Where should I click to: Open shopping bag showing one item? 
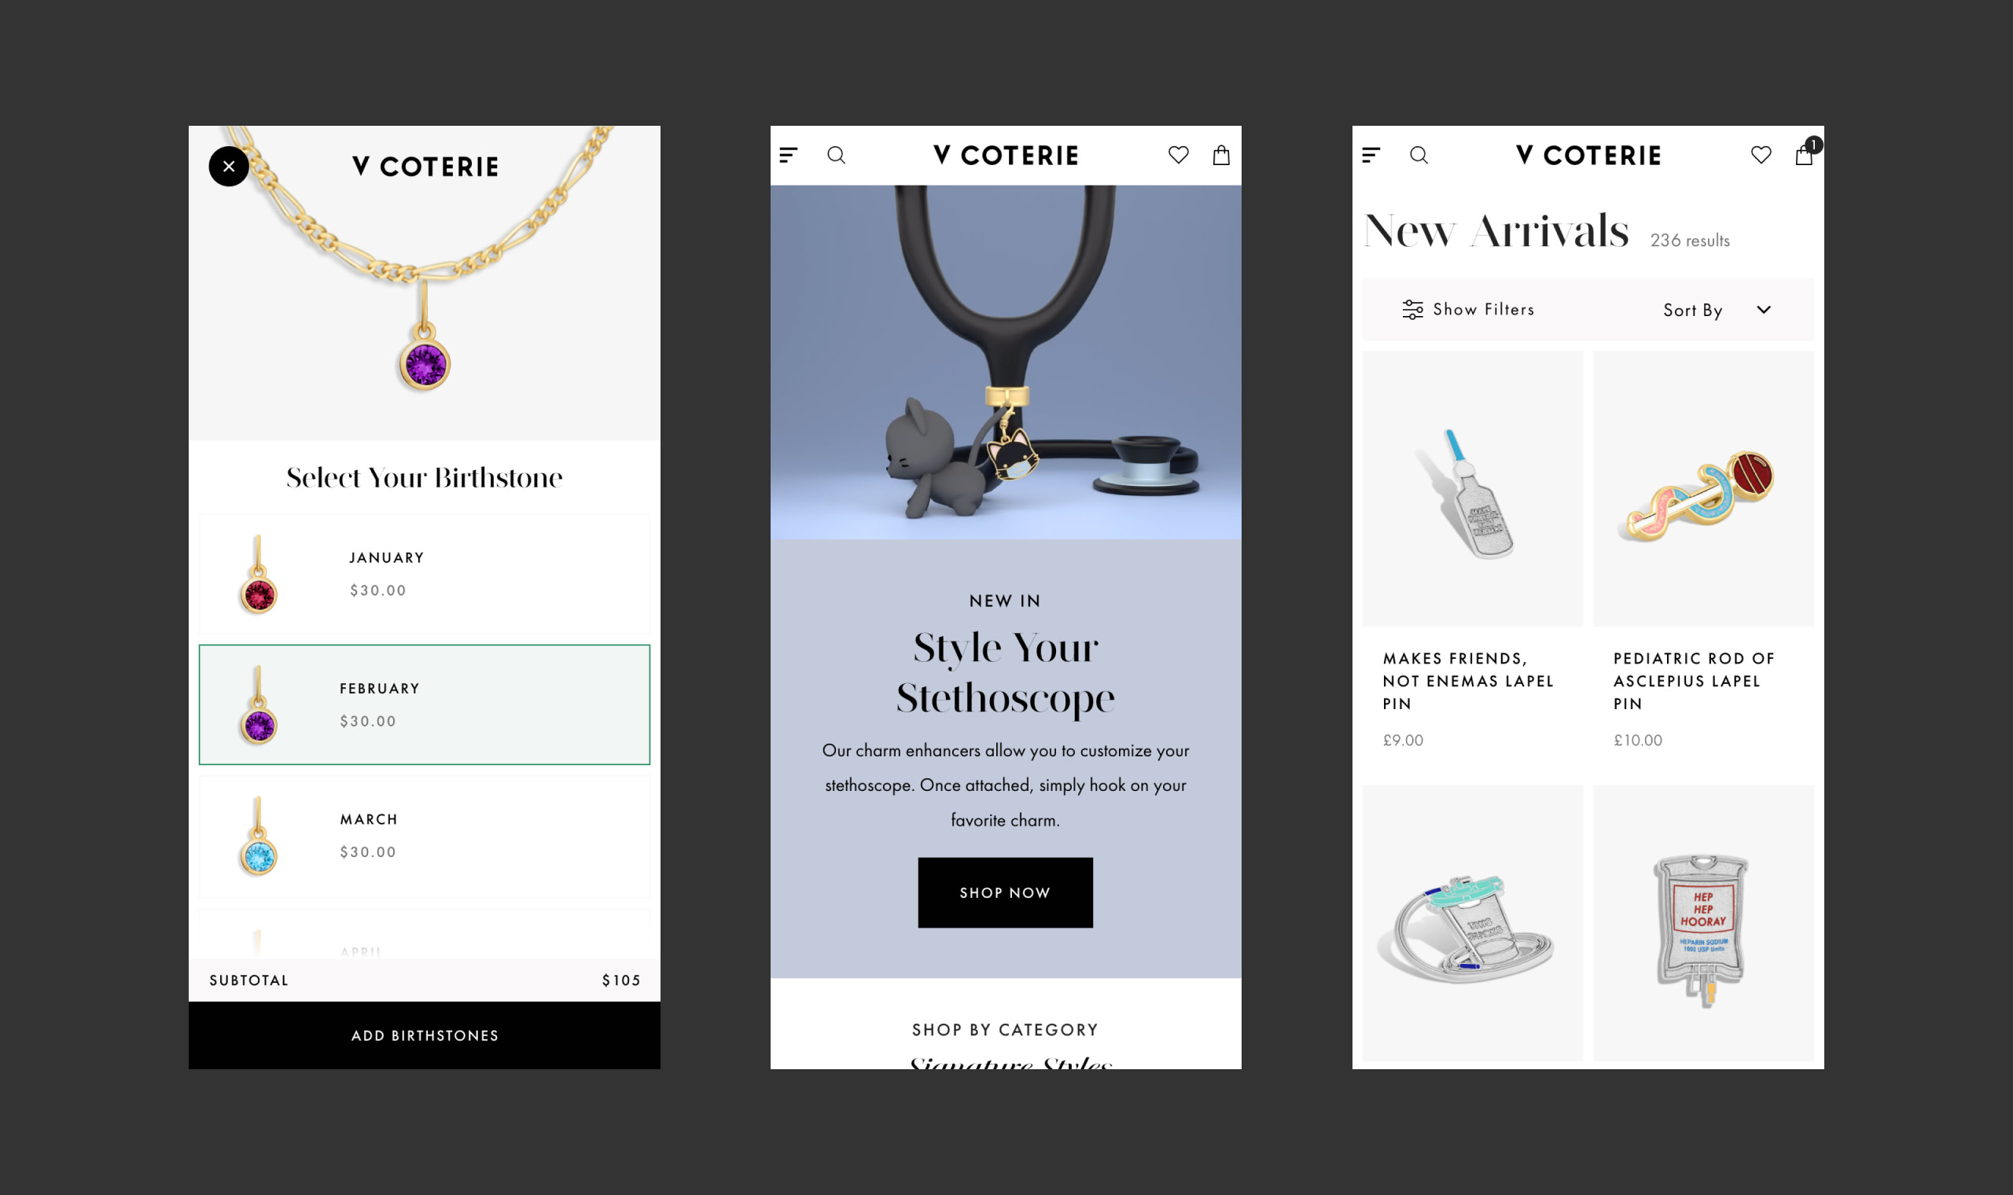[1805, 154]
